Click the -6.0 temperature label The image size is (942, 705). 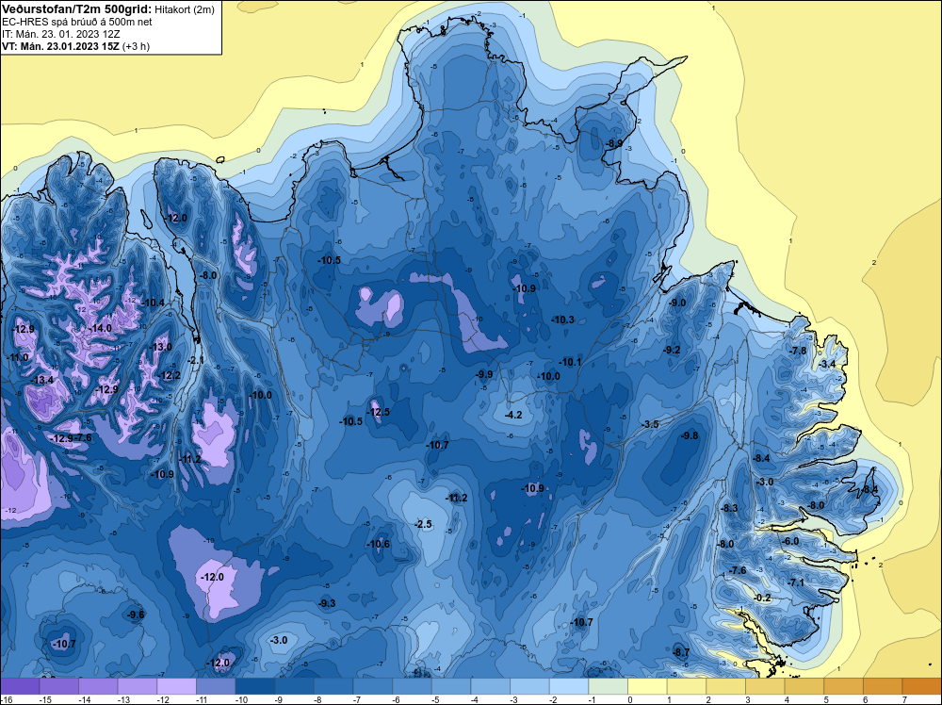pyautogui.click(x=791, y=541)
